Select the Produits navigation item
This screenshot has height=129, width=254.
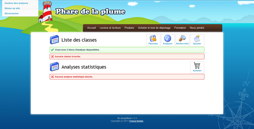coord(129,28)
